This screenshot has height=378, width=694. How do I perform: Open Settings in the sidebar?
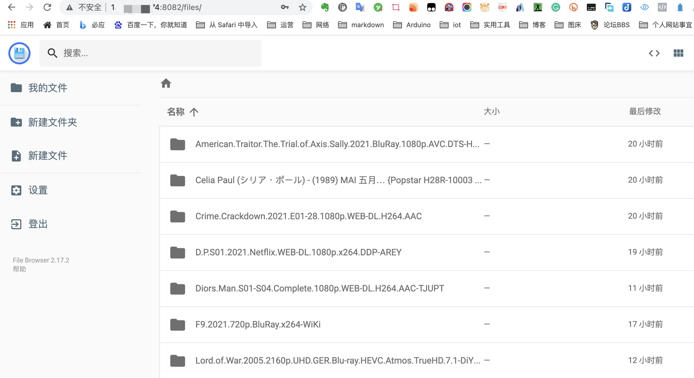(x=38, y=190)
